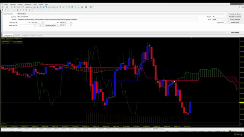This screenshot has height=137, width=244.
Task: Select the text label tool
Action: (26, 10)
